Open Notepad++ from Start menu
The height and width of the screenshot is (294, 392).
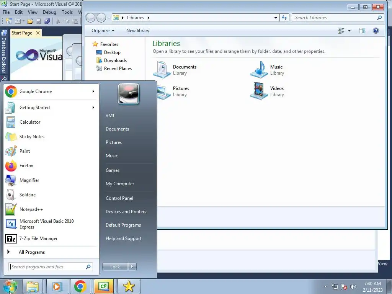(51, 209)
